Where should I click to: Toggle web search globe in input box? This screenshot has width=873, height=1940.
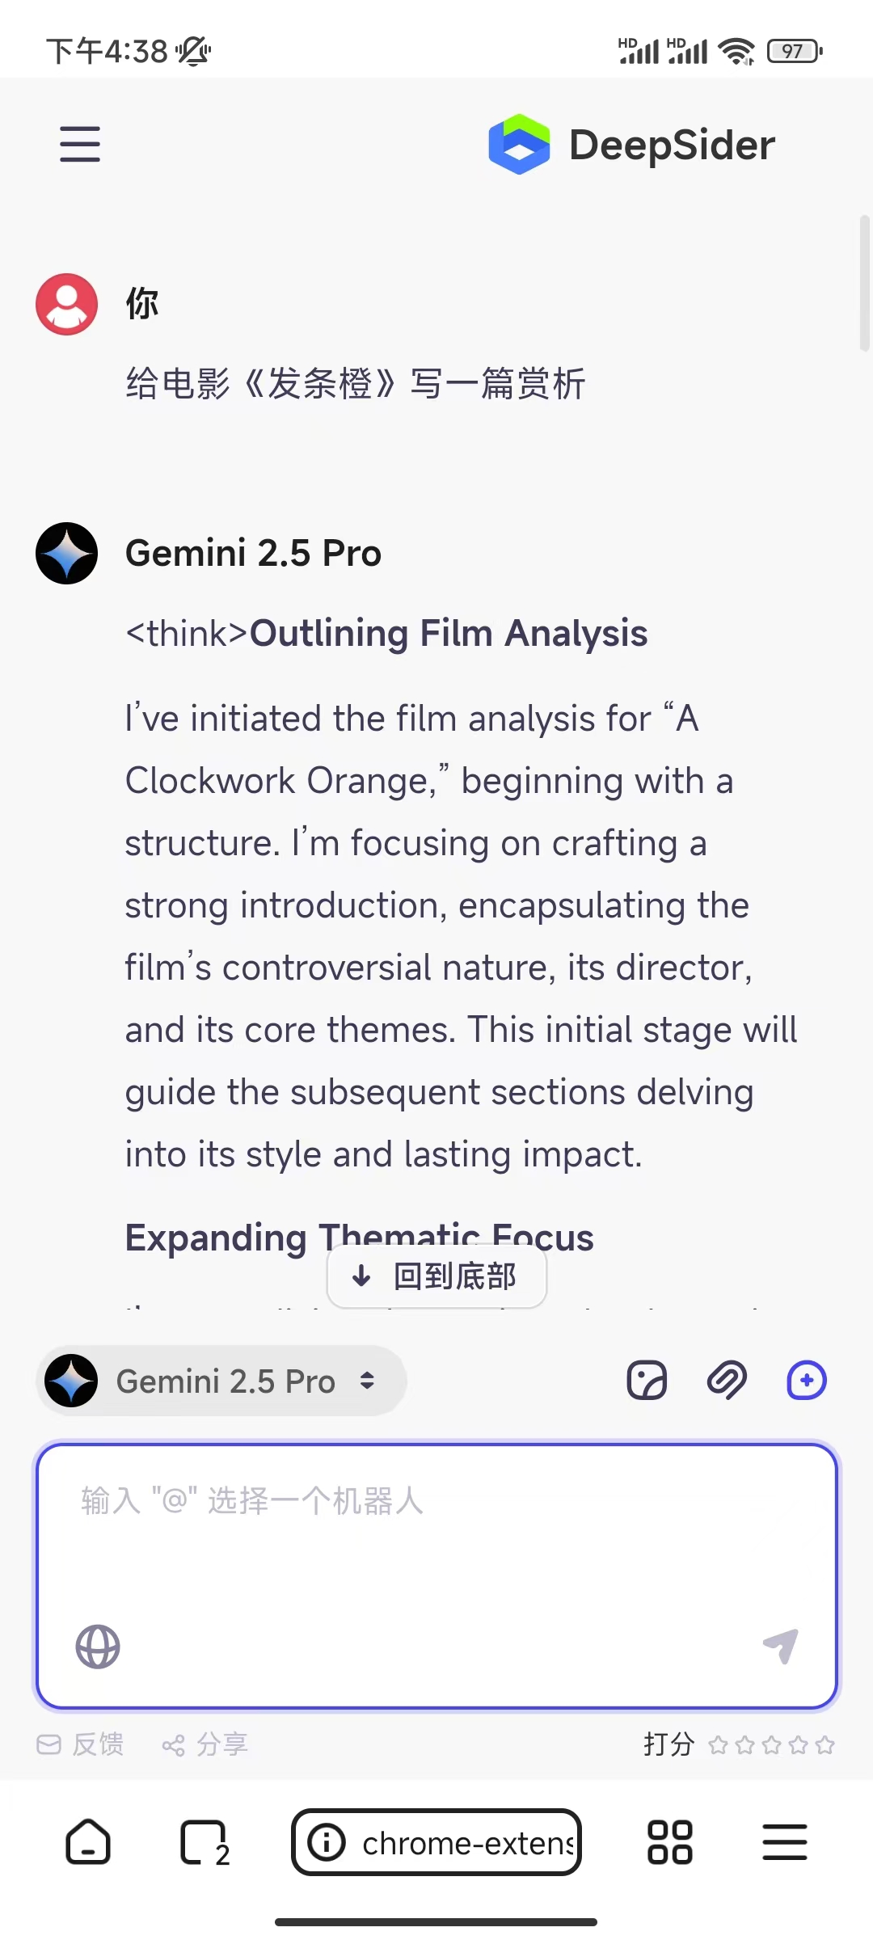[x=98, y=1647]
